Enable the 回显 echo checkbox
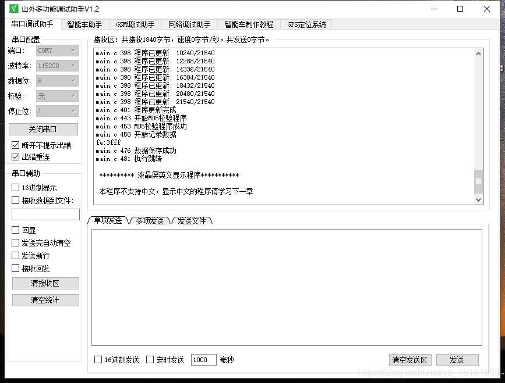505x383 pixels. pyautogui.click(x=15, y=230)
